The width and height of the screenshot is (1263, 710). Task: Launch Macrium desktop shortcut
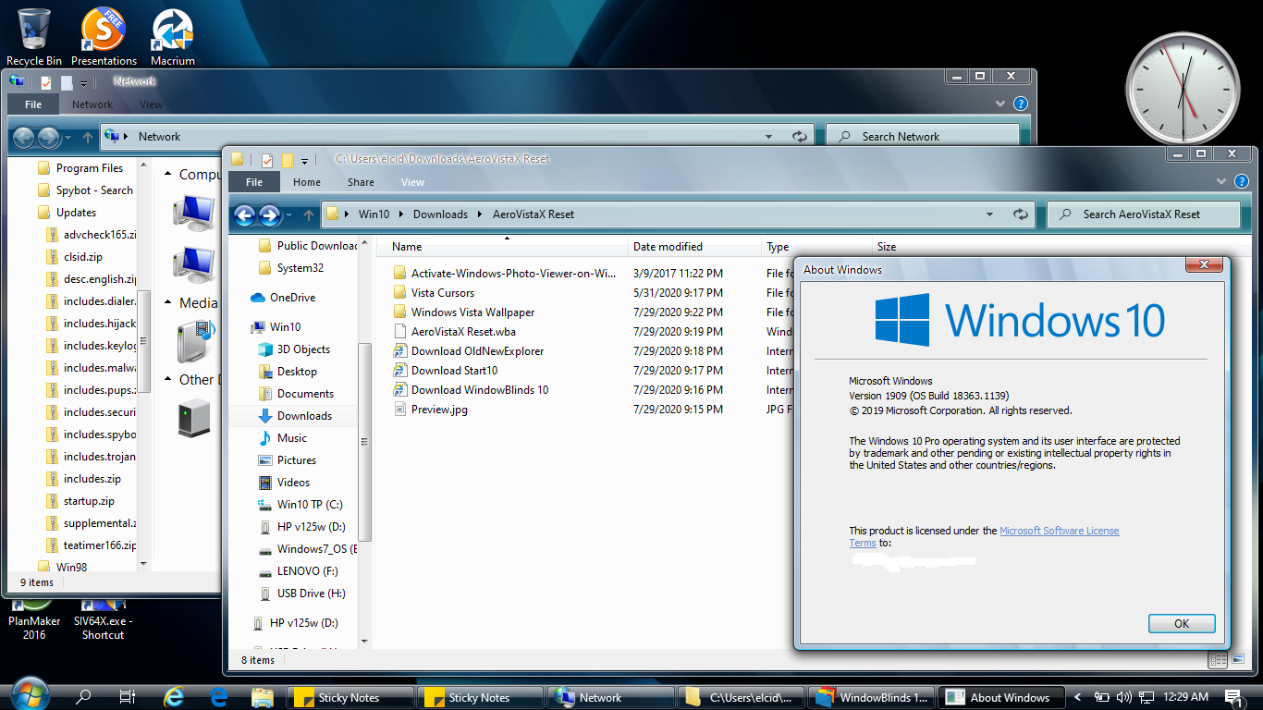173,37
